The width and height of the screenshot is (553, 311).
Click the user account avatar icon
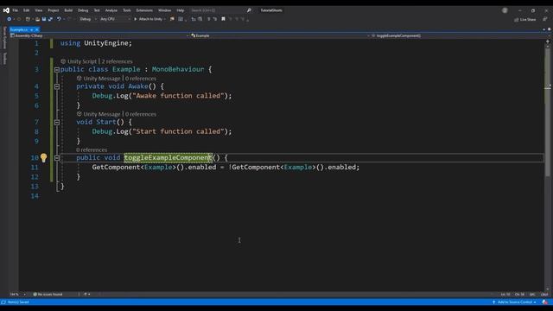point(505,10)
